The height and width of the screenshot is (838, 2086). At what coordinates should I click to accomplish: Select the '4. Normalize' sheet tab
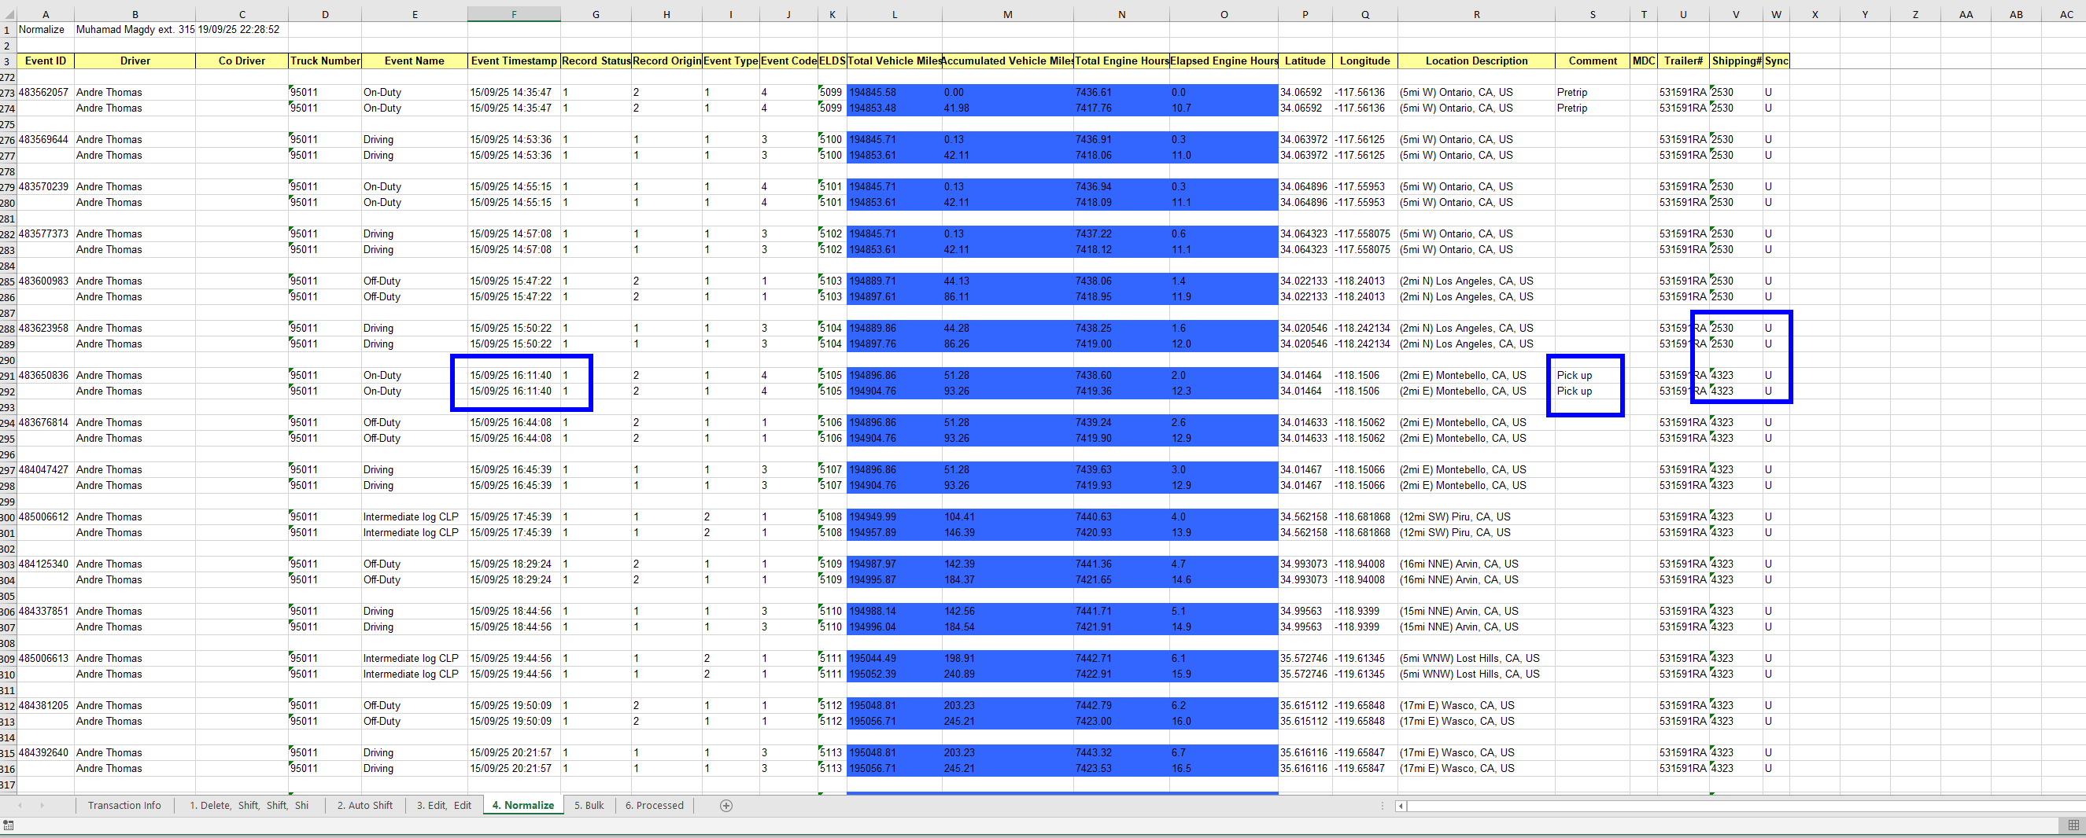(x=523, y=805)
